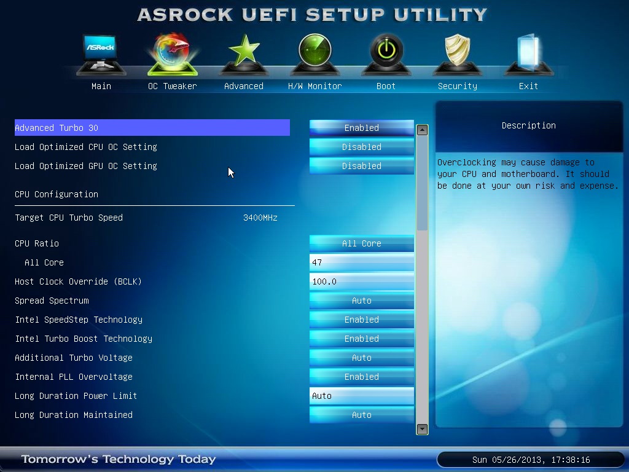Click the BCLK field showing 100.0

pos(361,281)
